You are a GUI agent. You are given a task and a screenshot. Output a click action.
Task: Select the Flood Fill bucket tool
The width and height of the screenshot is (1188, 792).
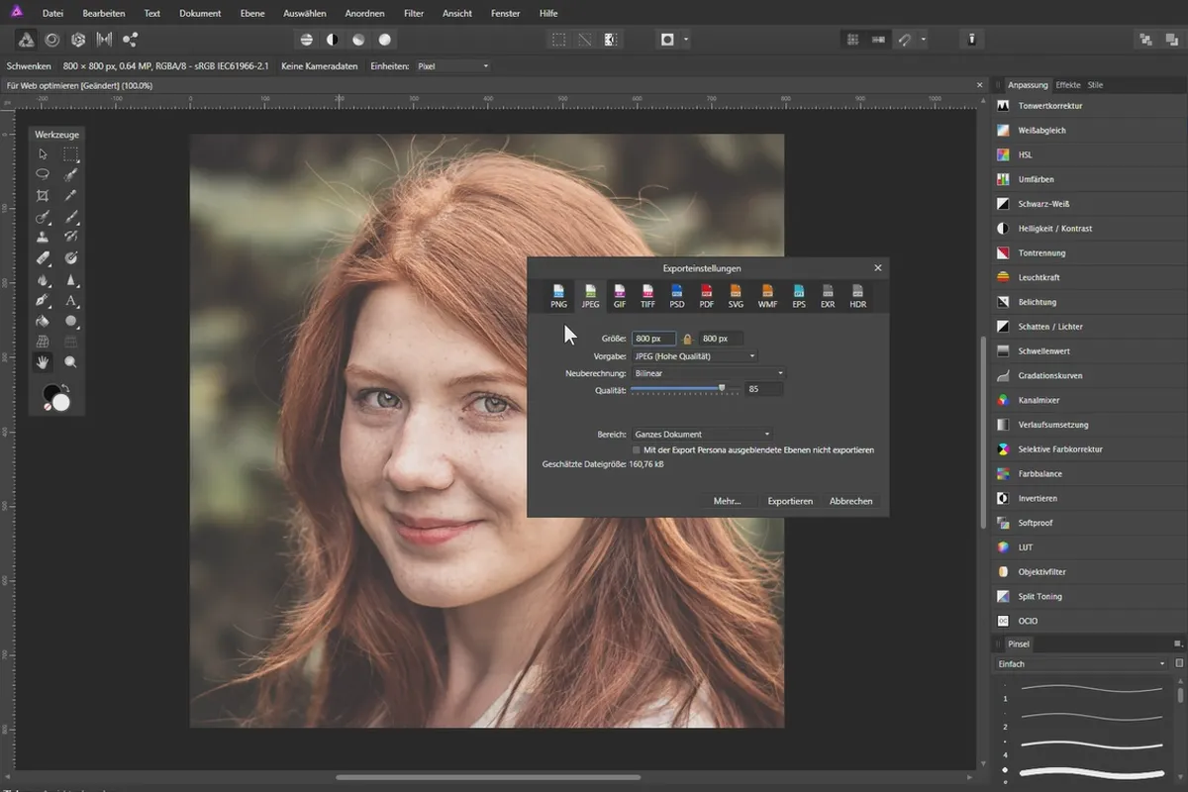43,322
